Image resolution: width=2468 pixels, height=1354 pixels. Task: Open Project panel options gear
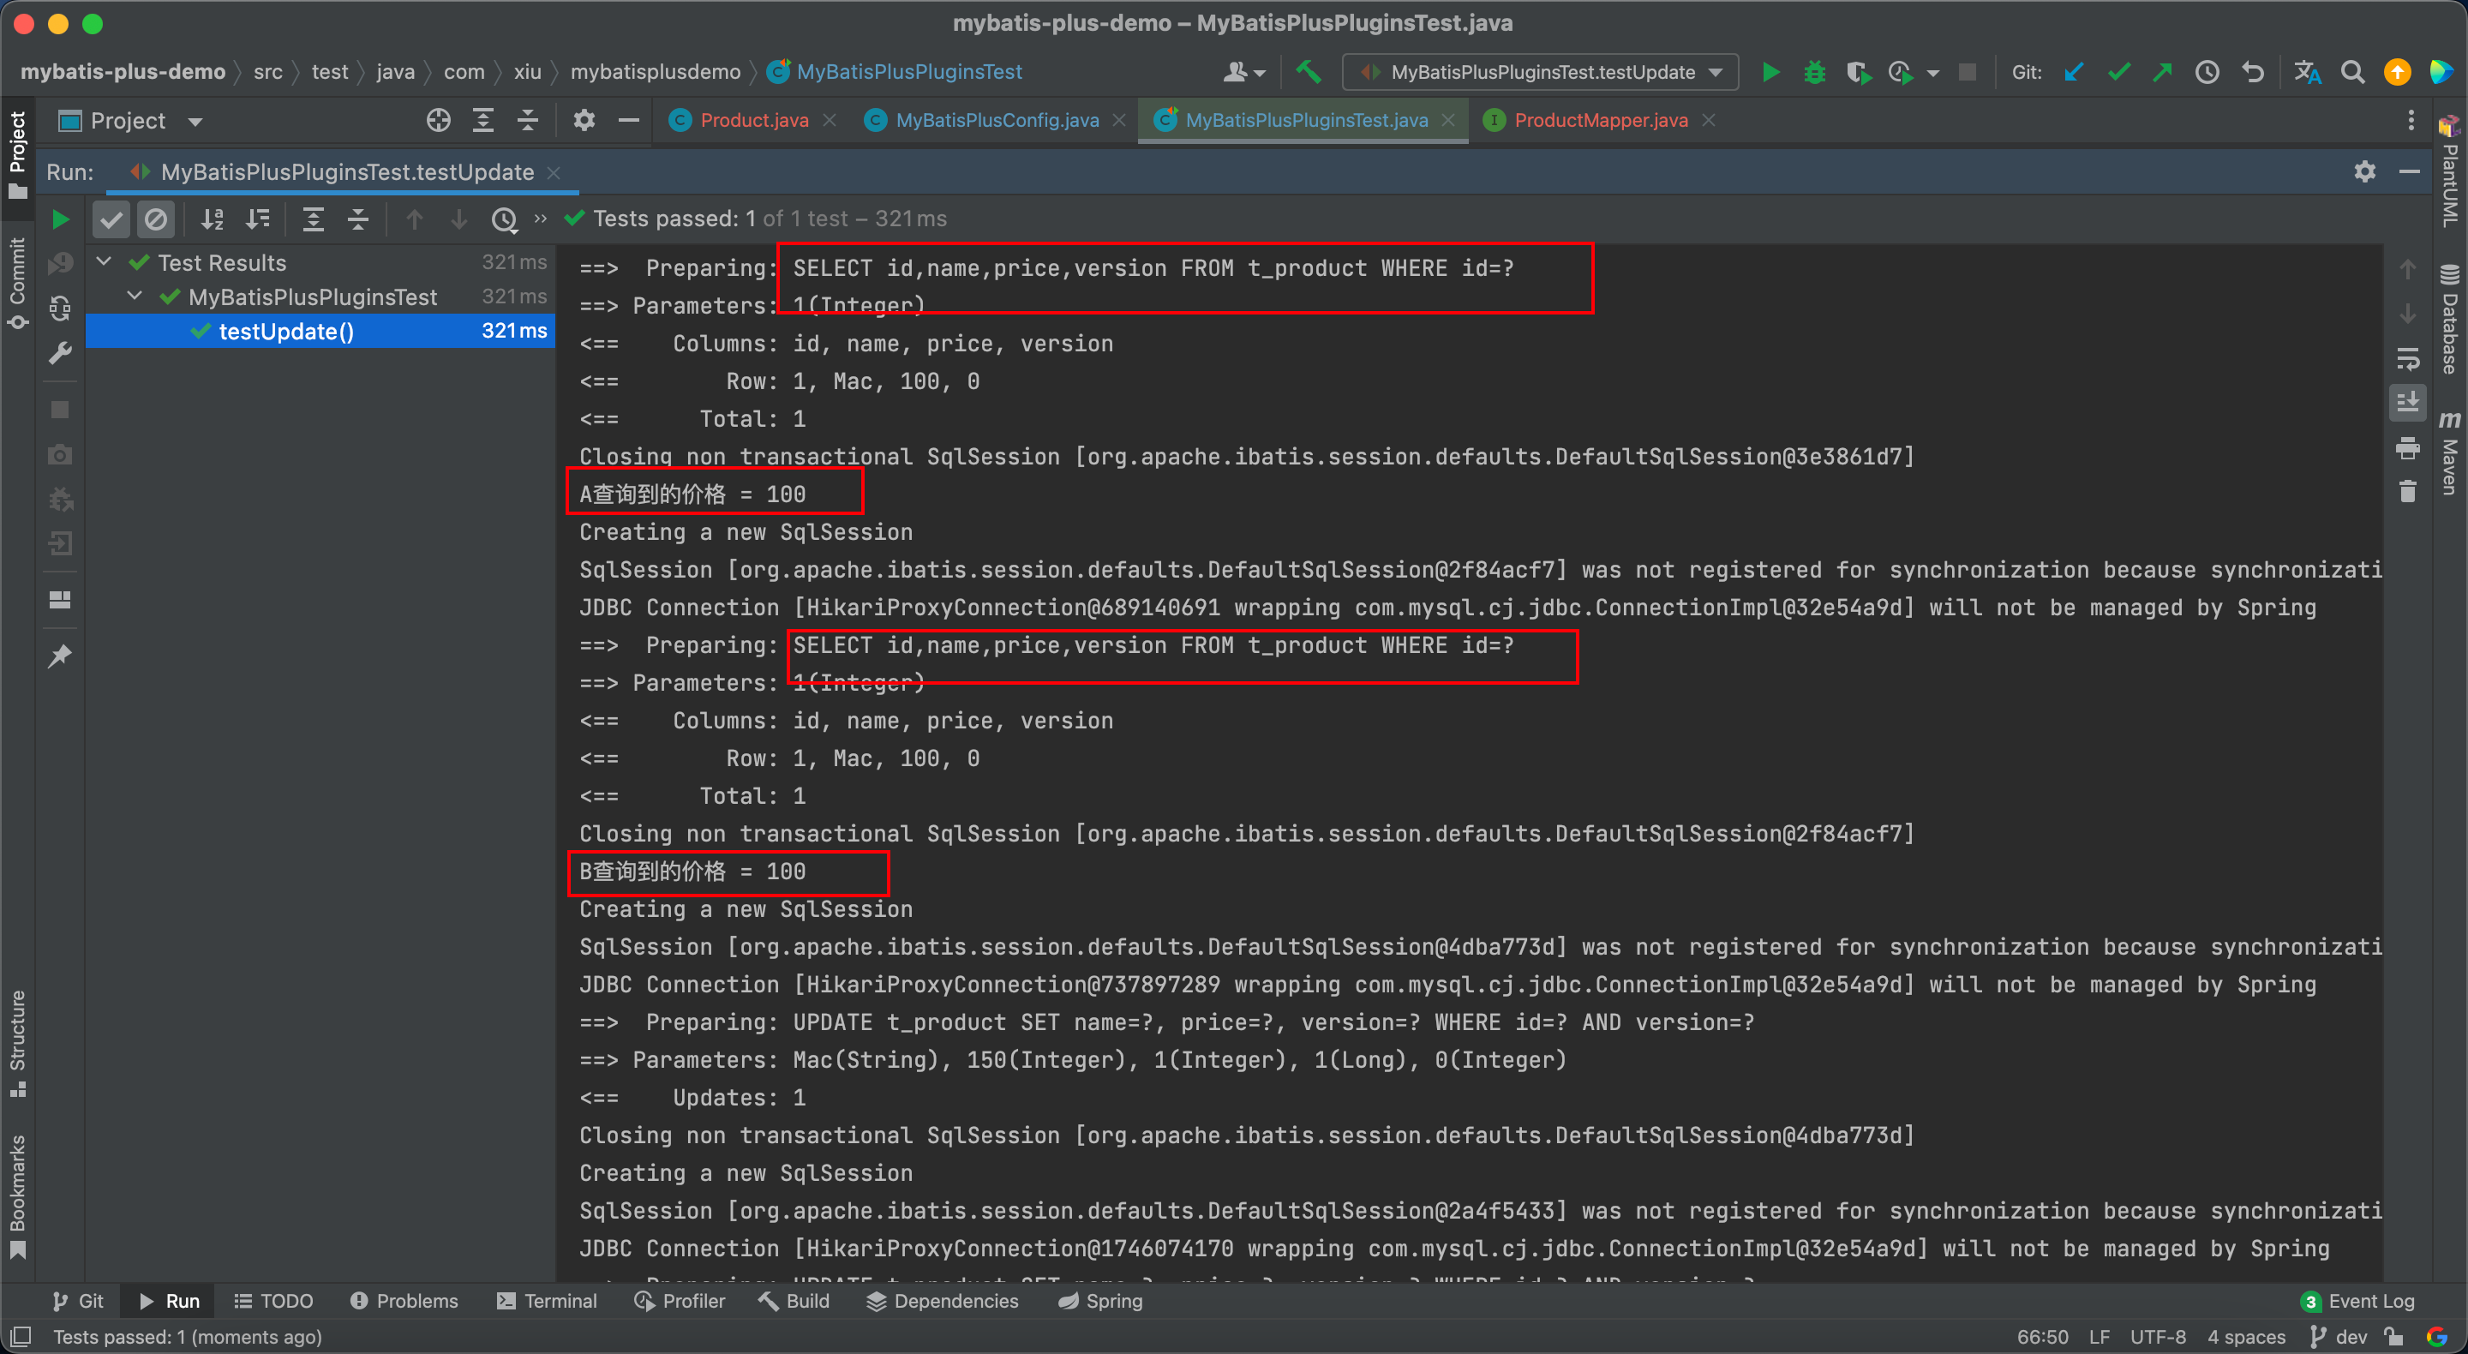pos(584,120)
